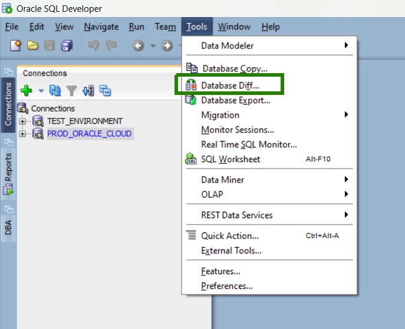405x329 pixels.
Task: Expand REST Data Services submenu
Action: pos(269,215)
